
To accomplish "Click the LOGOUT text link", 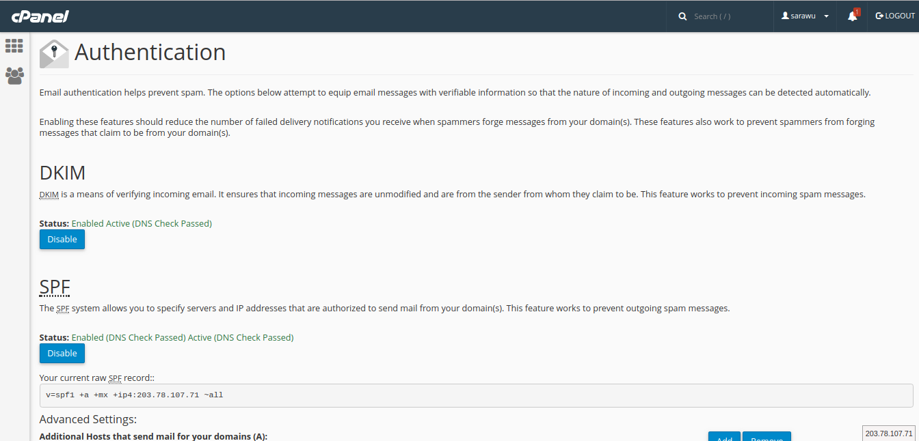I will tap(900, 16).
